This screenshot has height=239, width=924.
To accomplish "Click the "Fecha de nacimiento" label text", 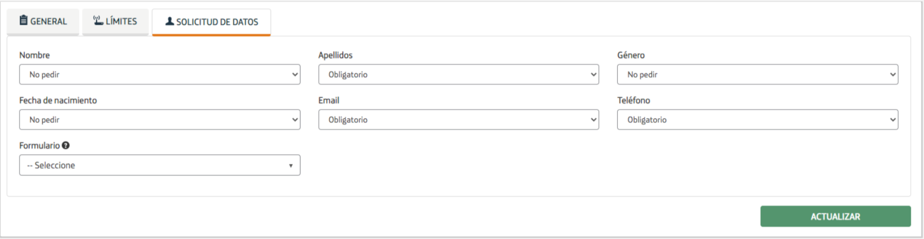I will 58,100.
